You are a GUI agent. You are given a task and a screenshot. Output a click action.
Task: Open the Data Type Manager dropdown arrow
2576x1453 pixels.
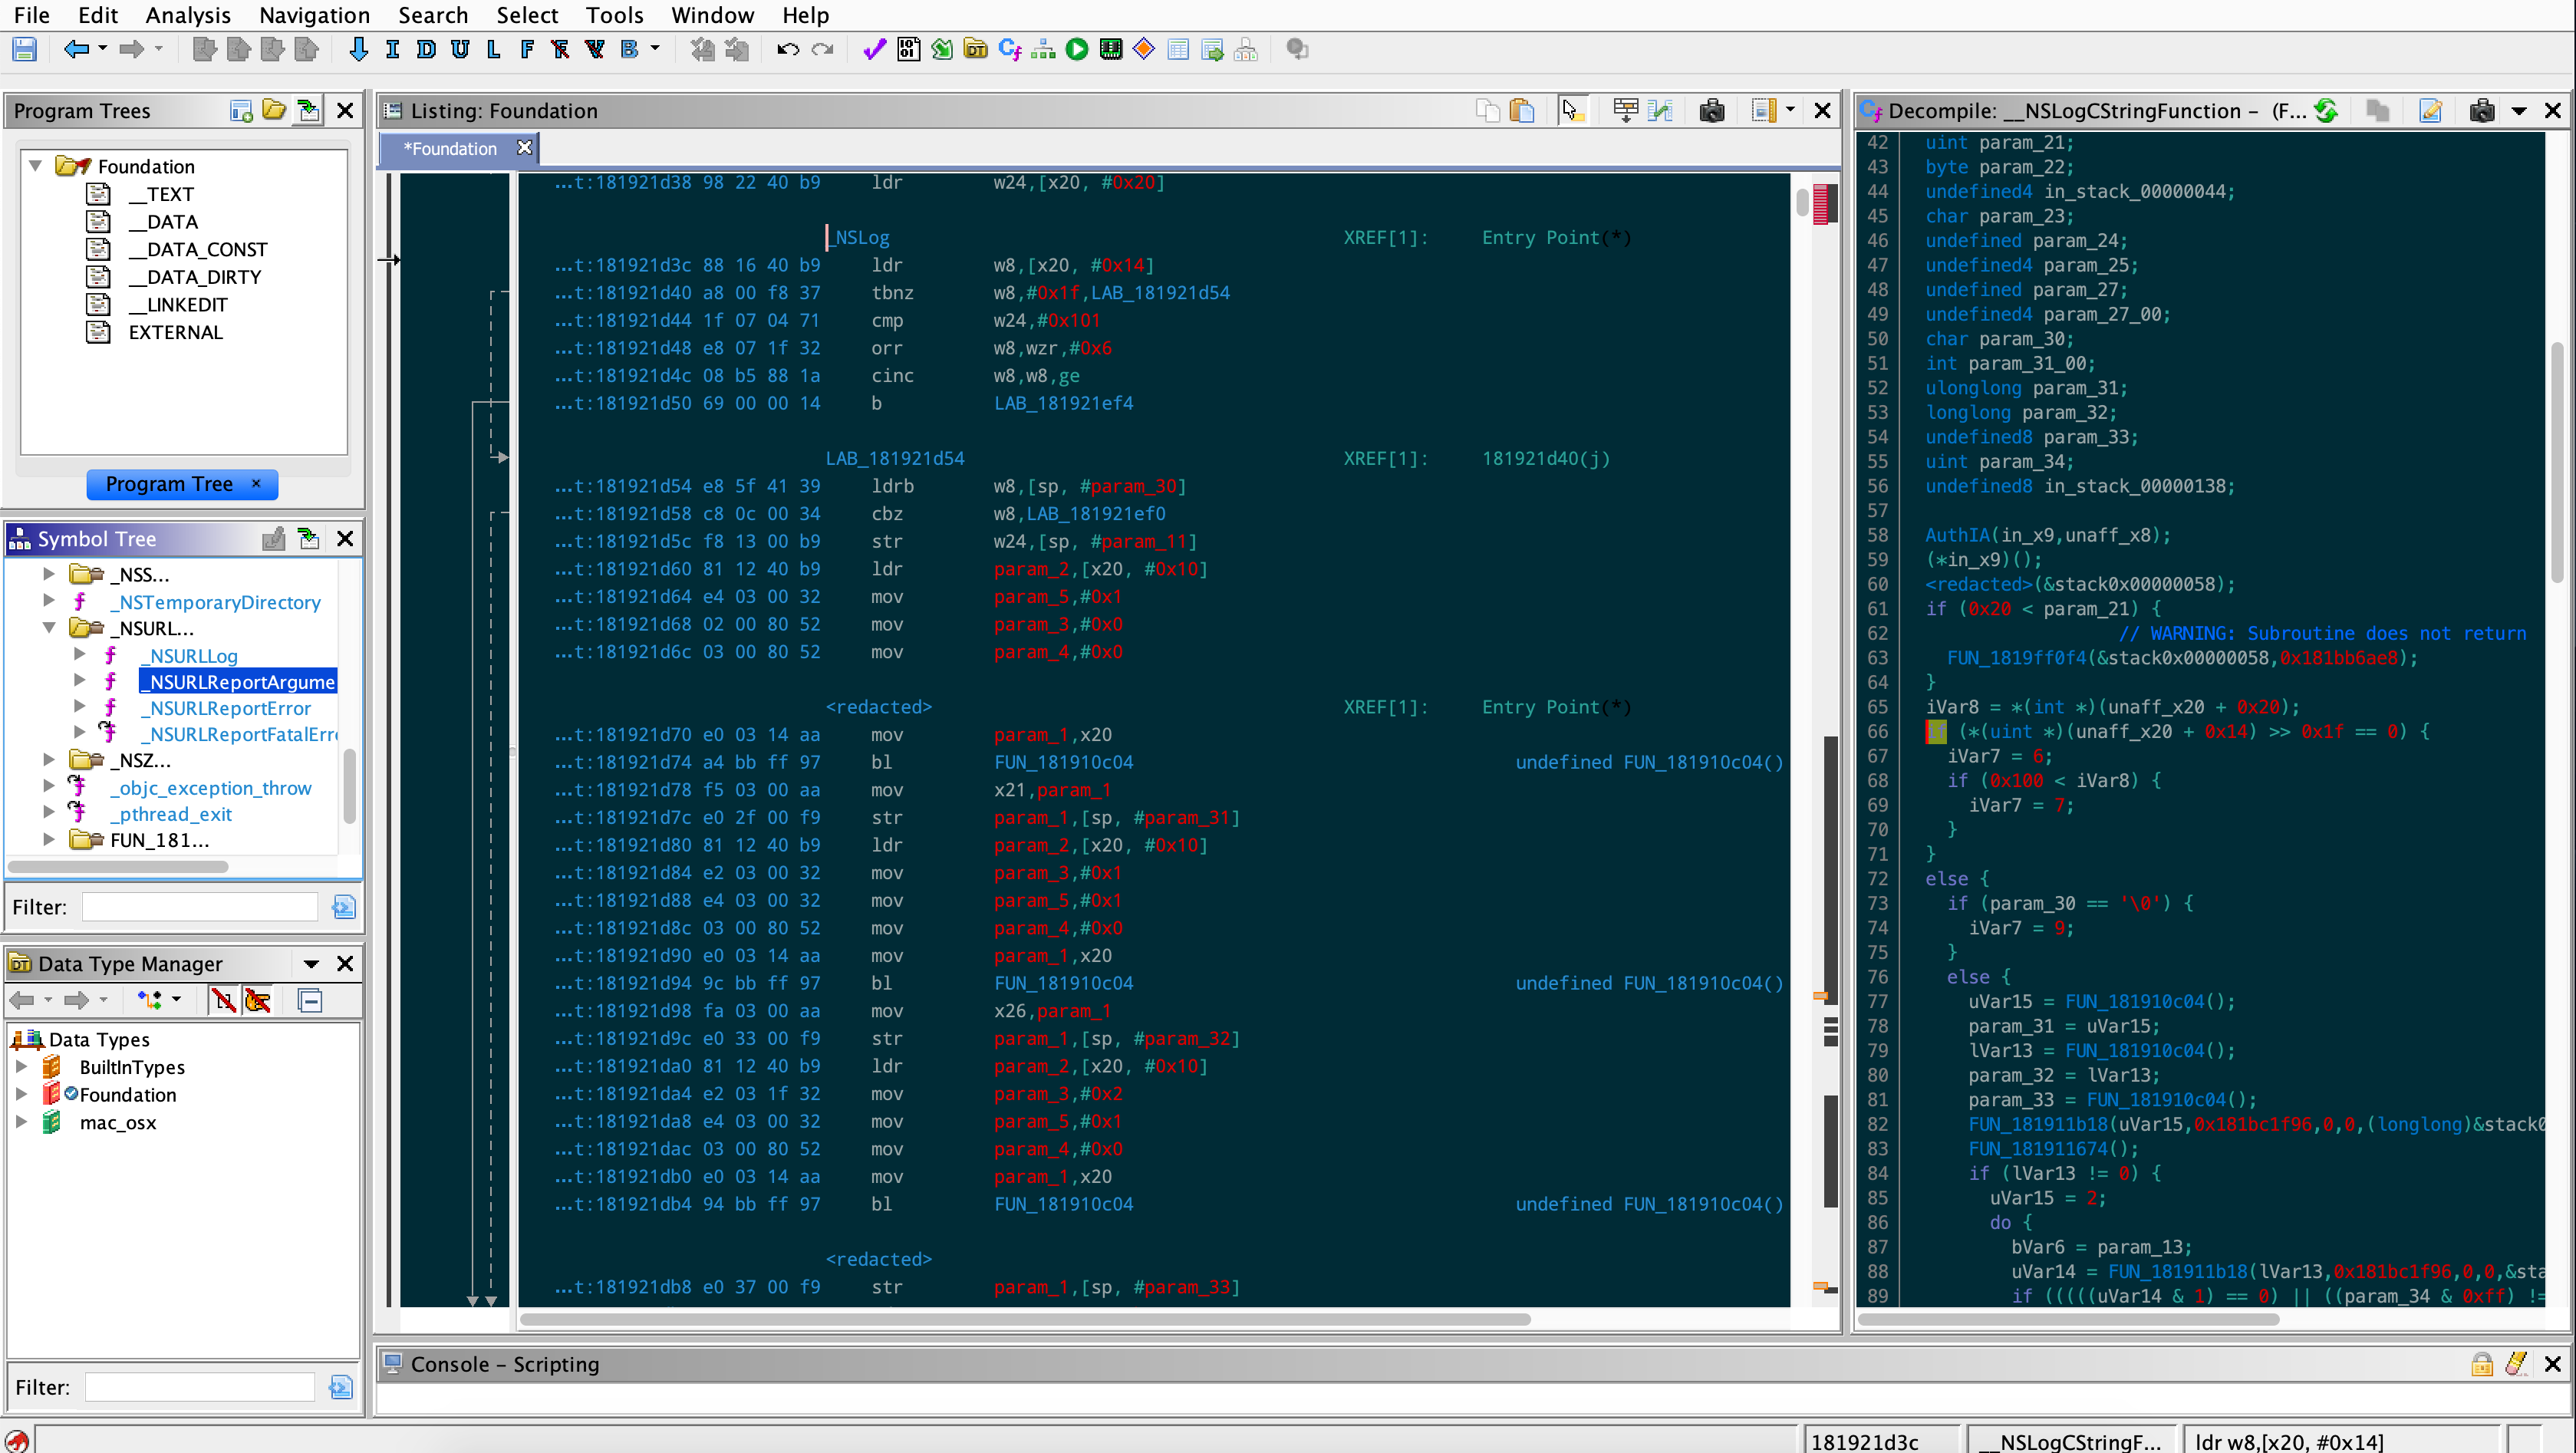coord(311,964)
